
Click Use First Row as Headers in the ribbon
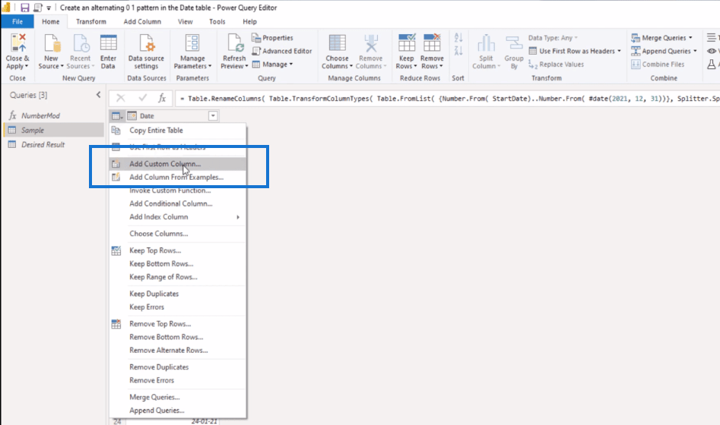pyautogui.click(x=575, y=51)
